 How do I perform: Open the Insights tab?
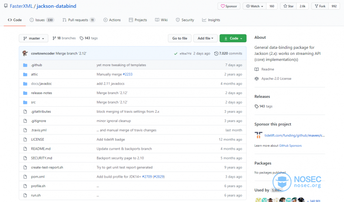click(211, 20)
